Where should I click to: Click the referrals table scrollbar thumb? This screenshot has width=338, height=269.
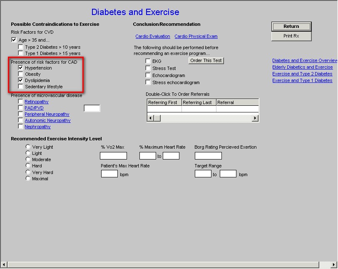157,118
